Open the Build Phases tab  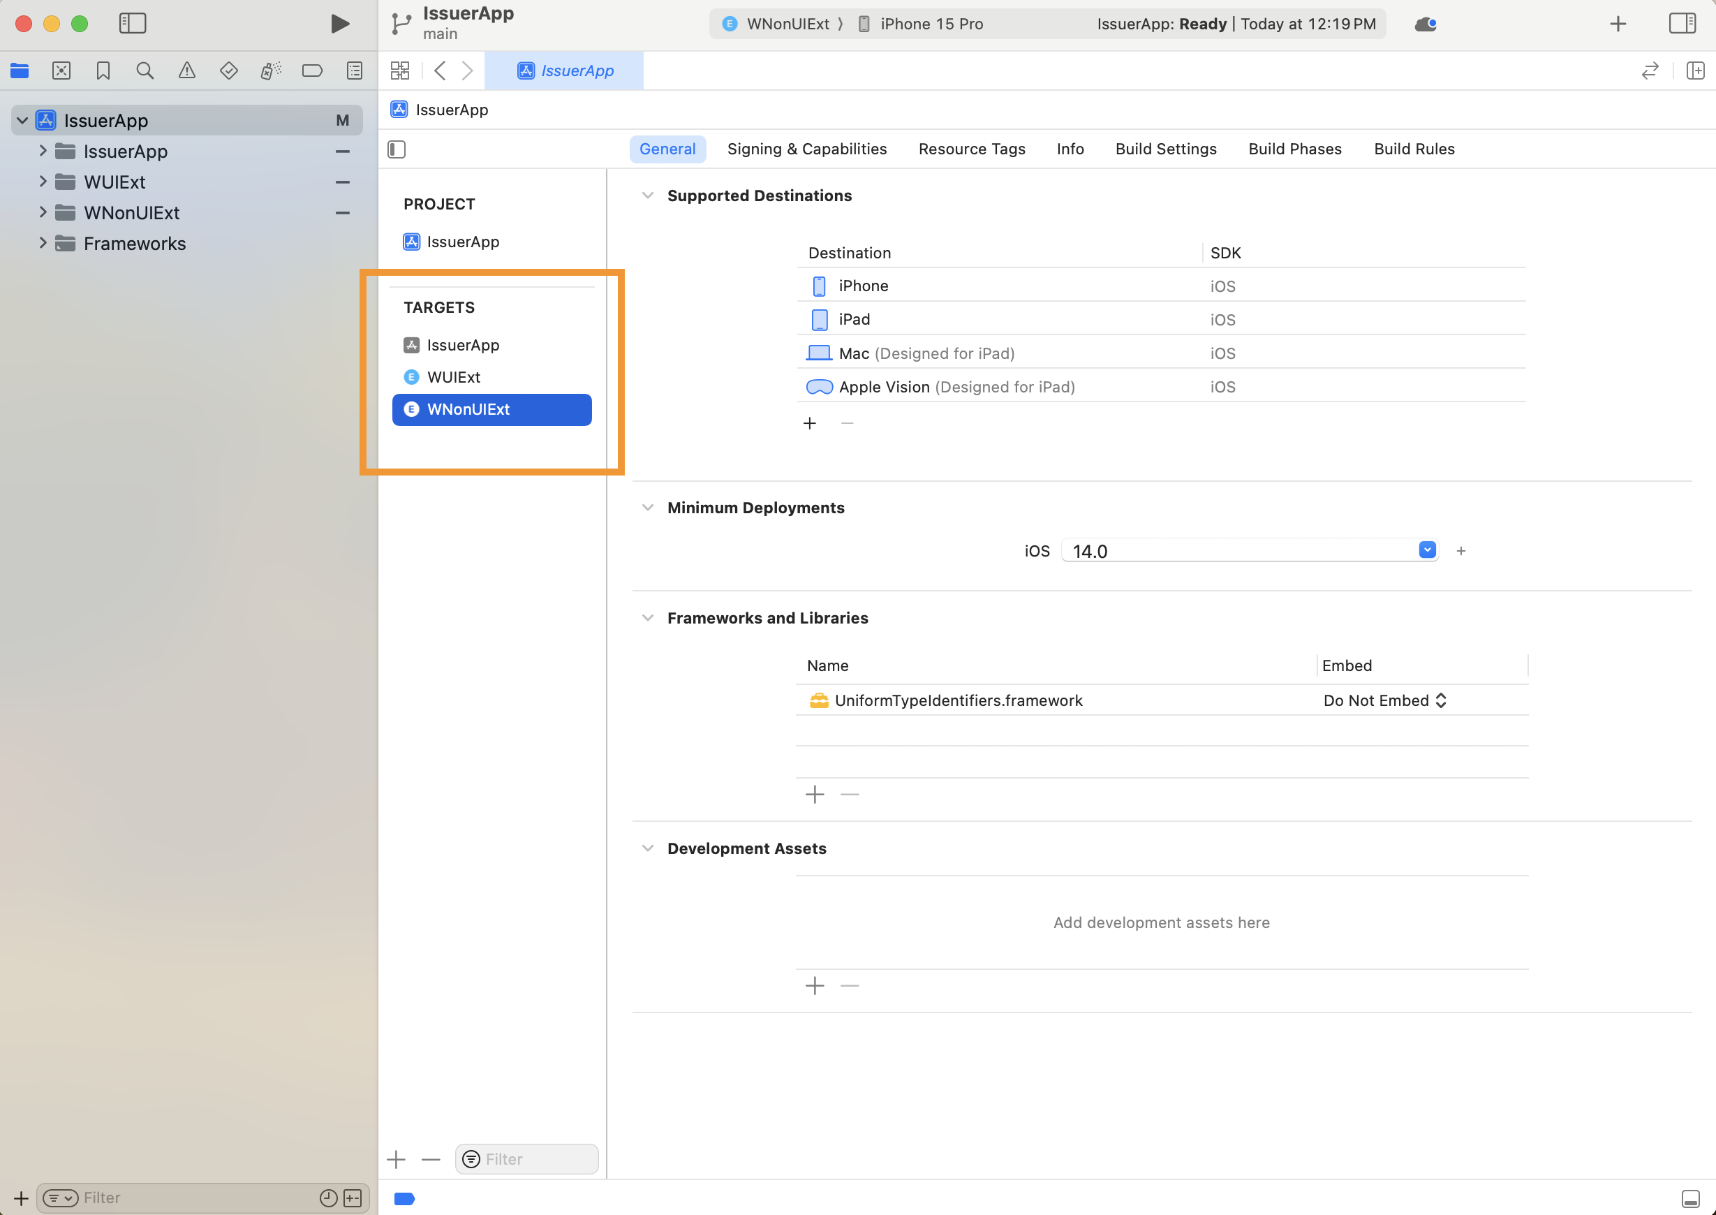coord(1294,149)
